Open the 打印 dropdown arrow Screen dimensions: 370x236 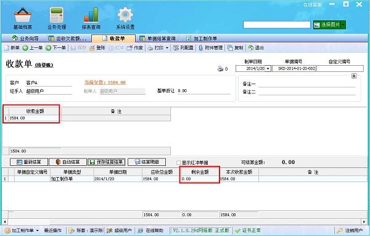(x=167, y=48)
